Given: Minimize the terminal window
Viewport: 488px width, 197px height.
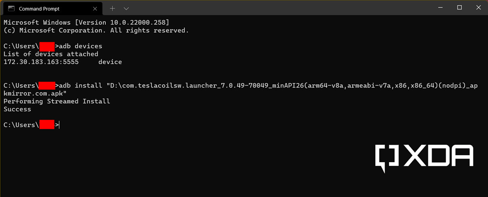Looking at the screenshot, I should pyautogui.click(x=440, y=8).
